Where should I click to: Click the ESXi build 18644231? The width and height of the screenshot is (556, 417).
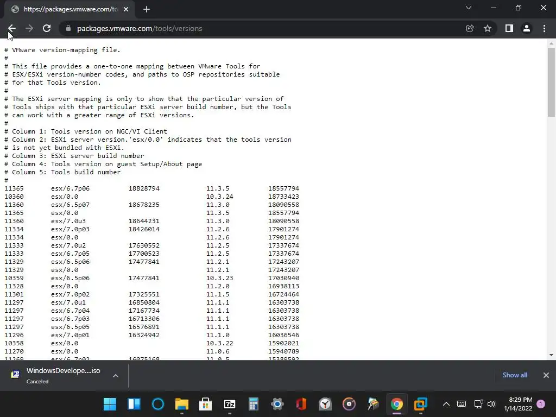(144, 222)
